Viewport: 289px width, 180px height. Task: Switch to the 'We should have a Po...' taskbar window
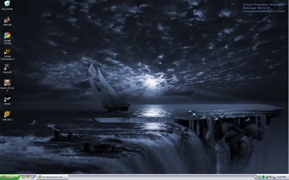point(52,177)
